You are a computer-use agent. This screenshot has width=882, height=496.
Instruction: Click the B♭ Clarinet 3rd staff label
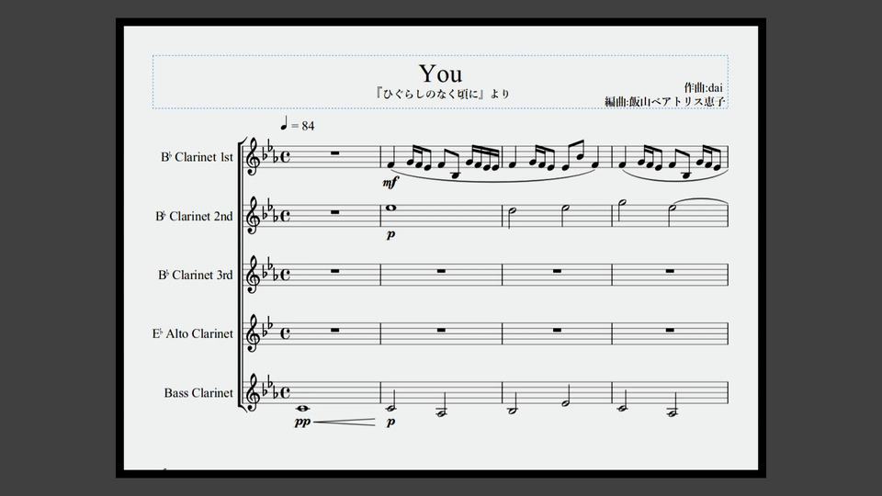tap(195, 275)
